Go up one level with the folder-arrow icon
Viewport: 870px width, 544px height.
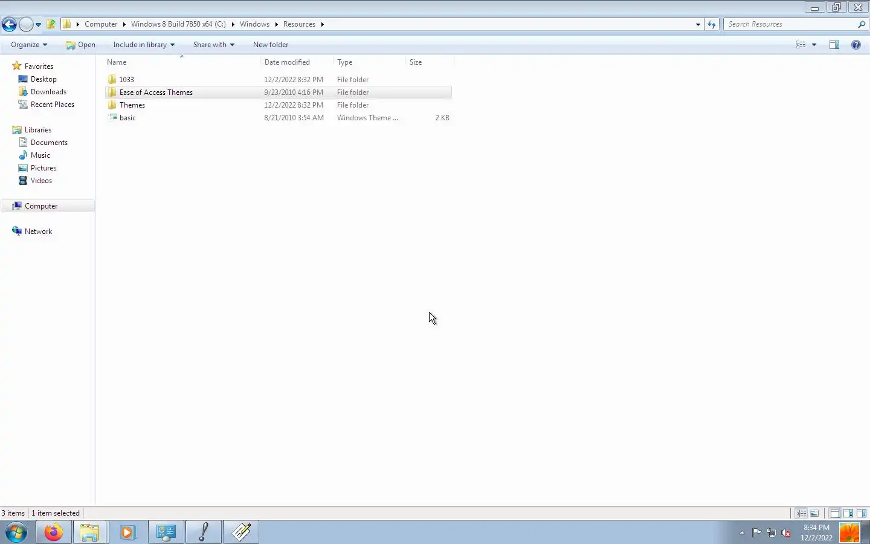pos(51,24)
